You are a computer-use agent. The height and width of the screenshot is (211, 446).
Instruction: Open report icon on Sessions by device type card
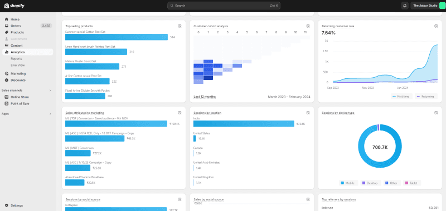436,113
